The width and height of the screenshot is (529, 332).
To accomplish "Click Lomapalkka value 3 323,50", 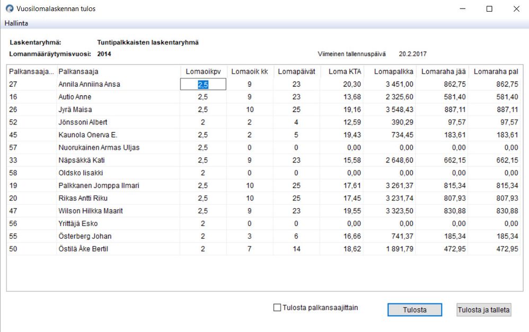I will click(400, 211).
